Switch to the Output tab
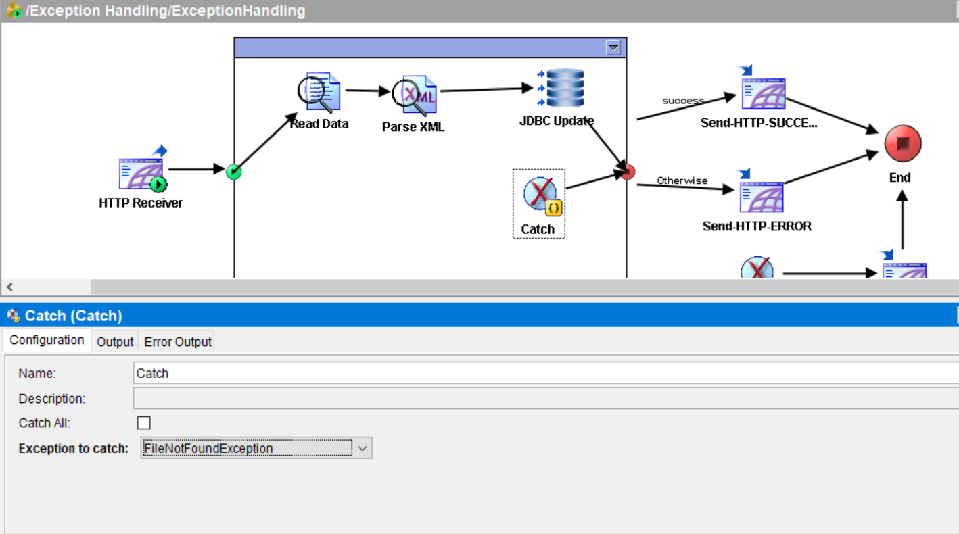 point(114,341)
